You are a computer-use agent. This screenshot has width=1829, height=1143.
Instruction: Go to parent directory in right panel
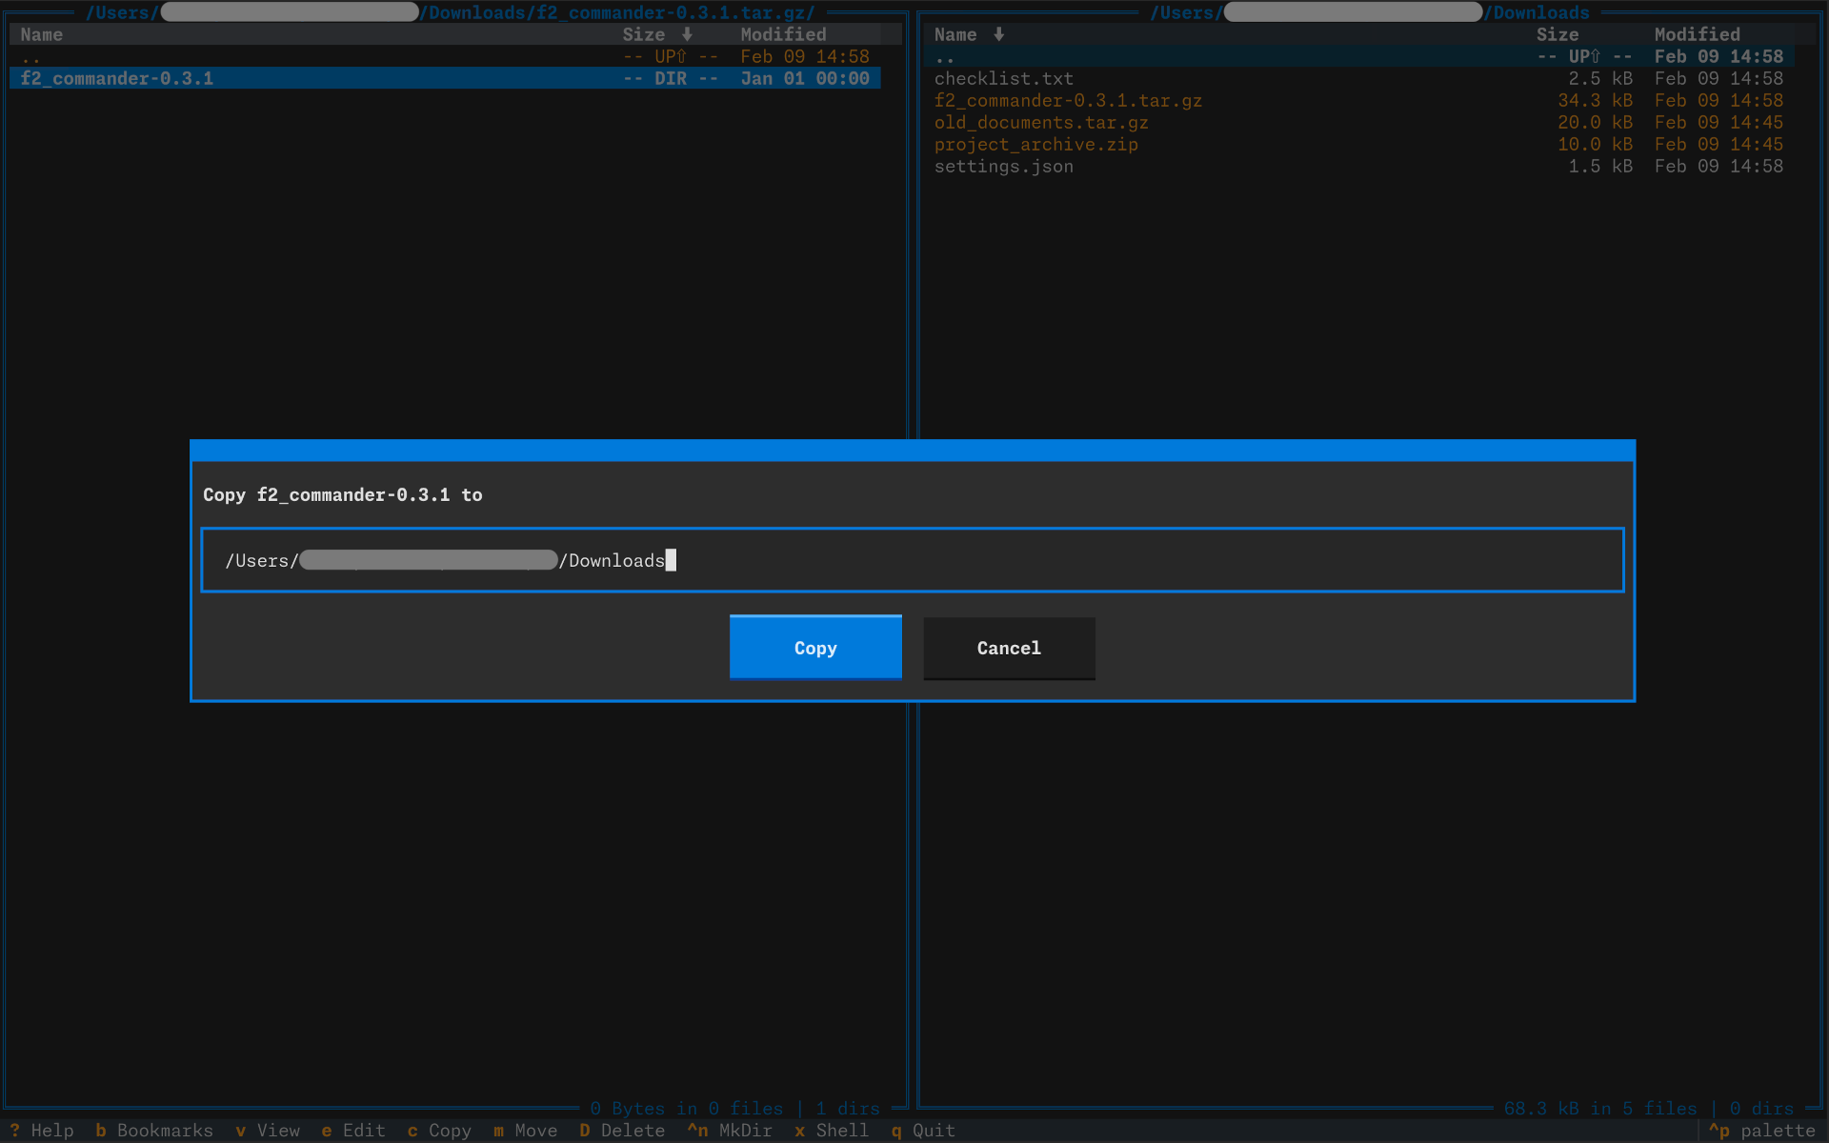1358,56
